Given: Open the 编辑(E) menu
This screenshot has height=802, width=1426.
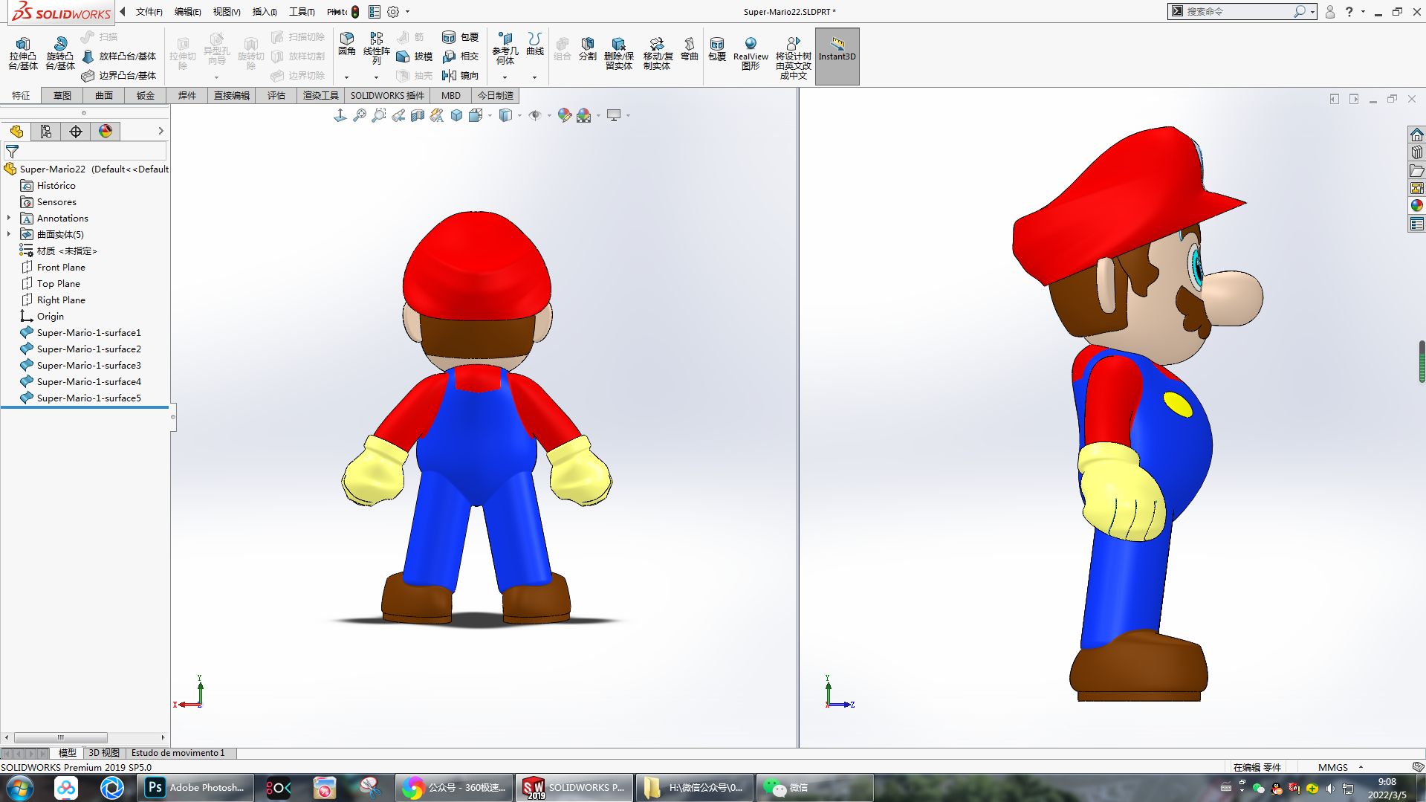Looking at the screenshot, I should [x=187, y=12].
